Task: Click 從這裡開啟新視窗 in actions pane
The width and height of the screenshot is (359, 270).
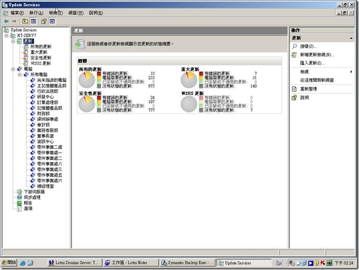Action: pos(317,80)
